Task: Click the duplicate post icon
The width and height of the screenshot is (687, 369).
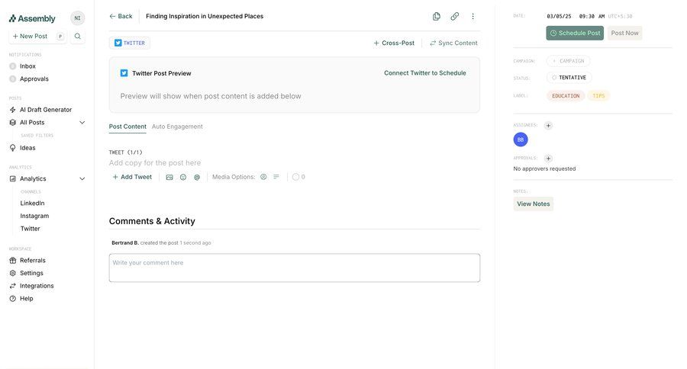Action: (x=437, y=16)
